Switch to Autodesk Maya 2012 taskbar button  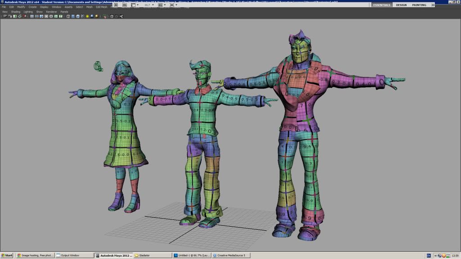point(114,255)
